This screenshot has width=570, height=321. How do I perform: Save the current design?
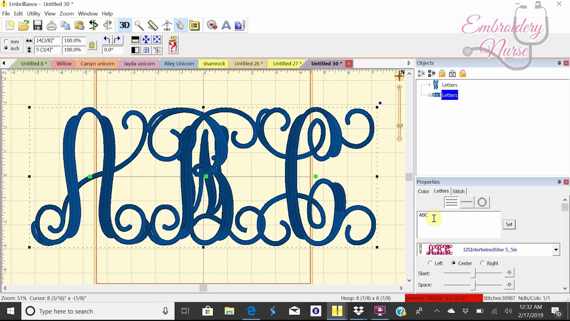click(37, 25)
